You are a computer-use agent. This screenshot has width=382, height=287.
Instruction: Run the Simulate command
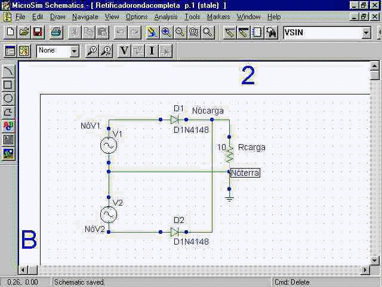click(x=24, y=51)
